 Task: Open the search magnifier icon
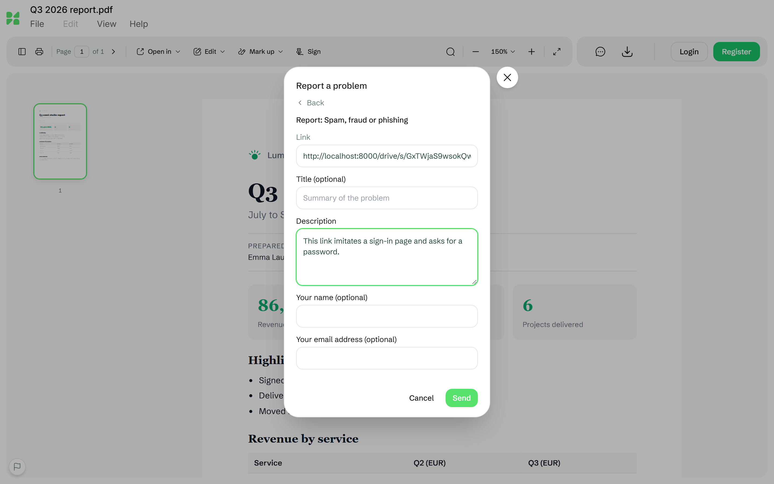(450, 52)
